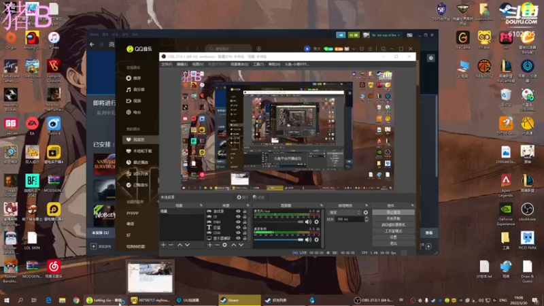This screenshot has width=544, height=306.
Task: Adjust 麦克风/Aux volume slider
Action: [279, 222]
